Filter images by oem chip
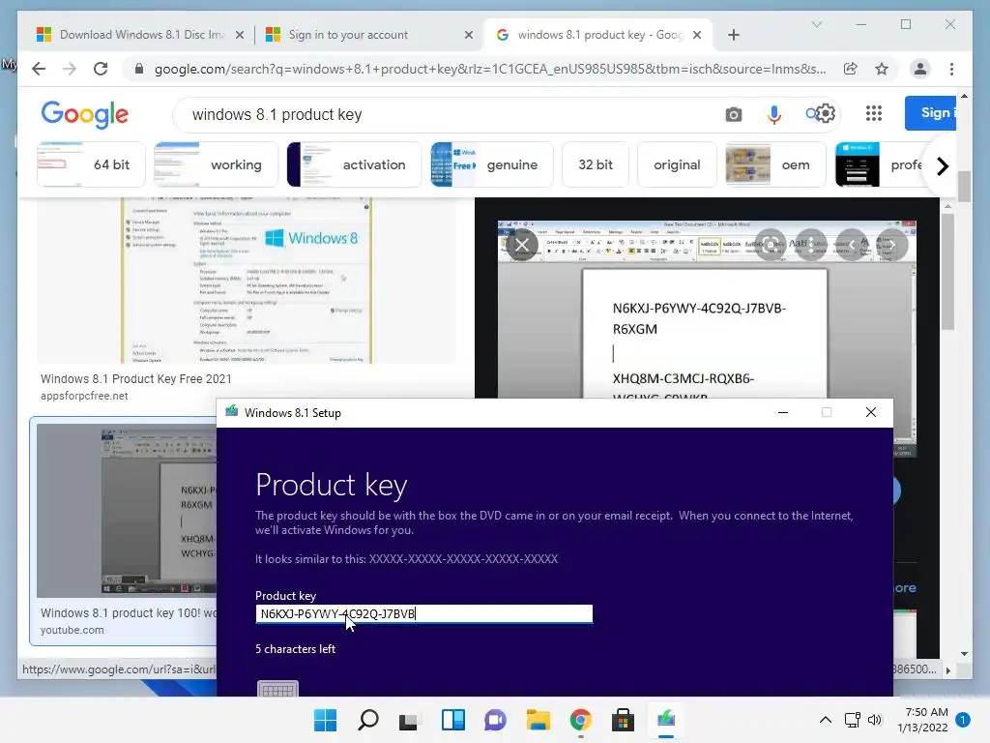The width and height of the screenshot is (990, 743). 775,164
